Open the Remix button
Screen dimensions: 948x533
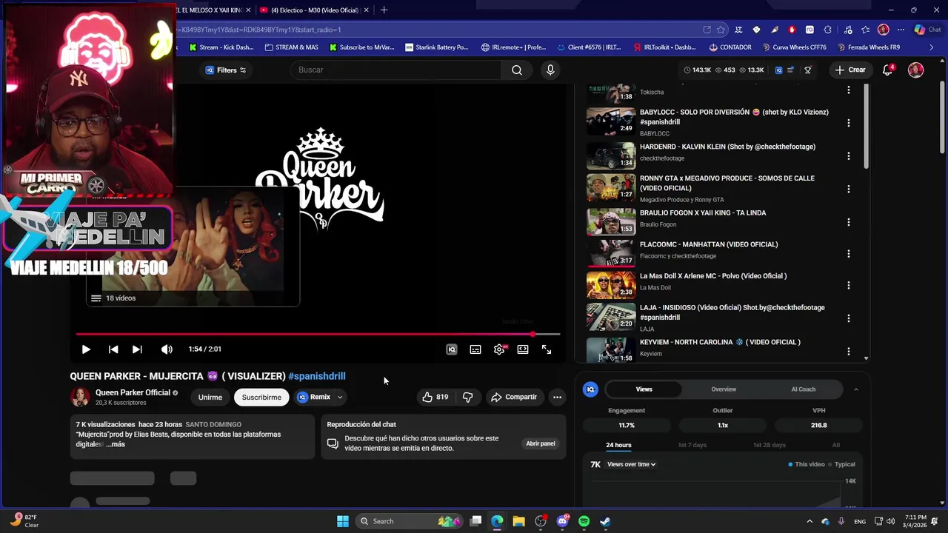314,397
